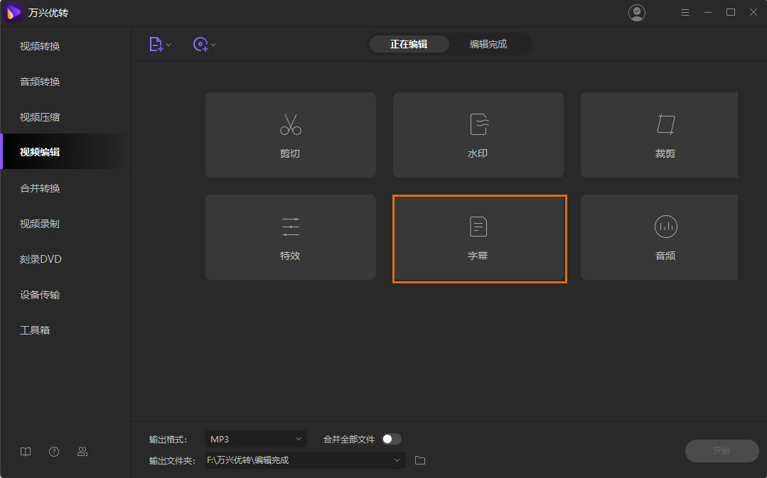Switch to the 编辑完成 tab
Image resolution: width=767 pixels, height=478 pixels.
488,44
